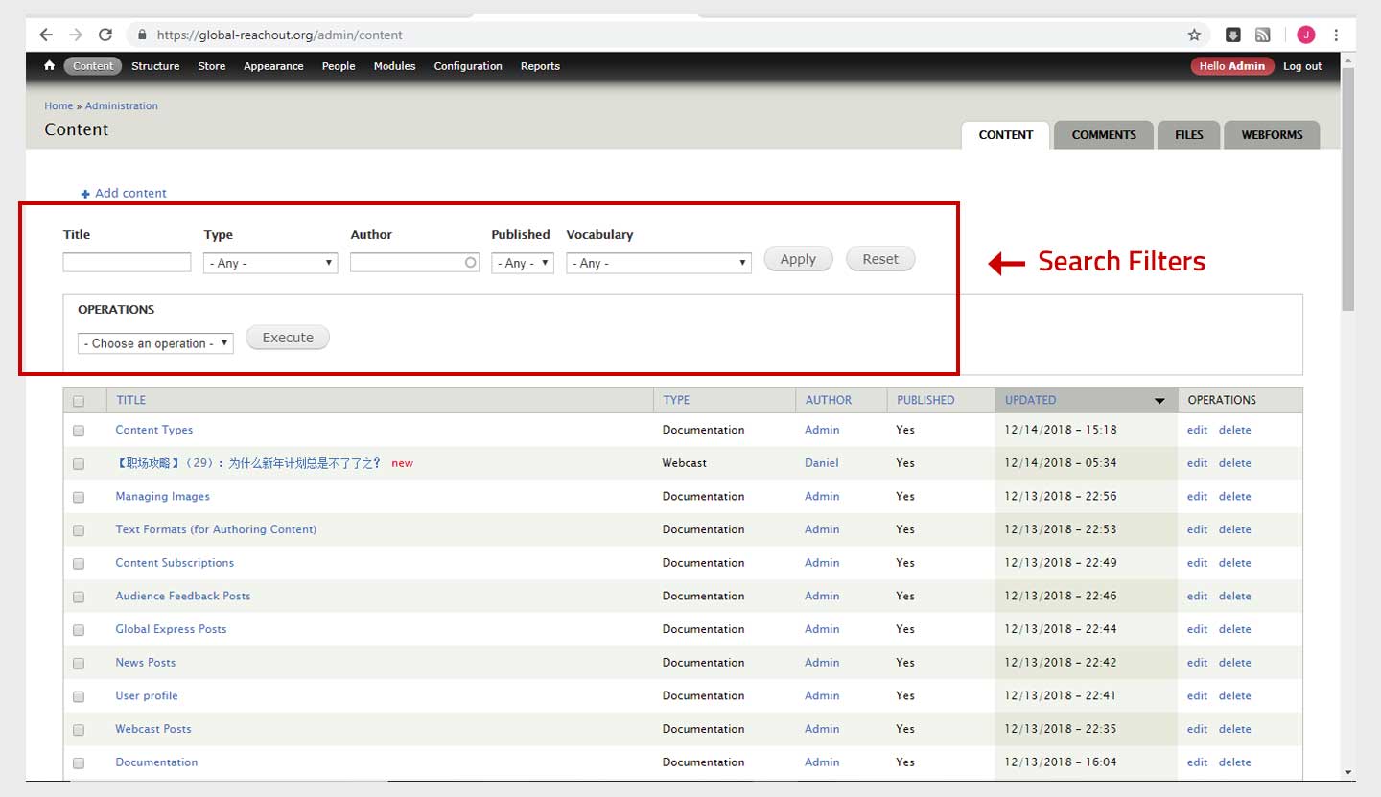This screenshot has height=797, width=1381.
Task: Click the browser forward arrow
Action: pyautogui.click(x=76, y=35)
